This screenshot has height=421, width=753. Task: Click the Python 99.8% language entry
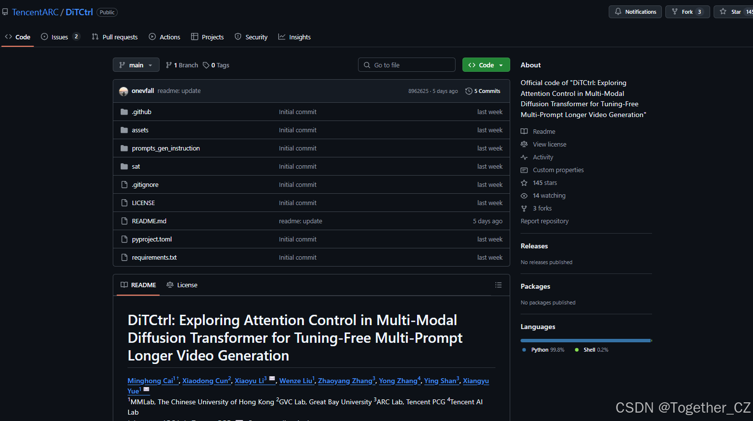coord(543,350)
